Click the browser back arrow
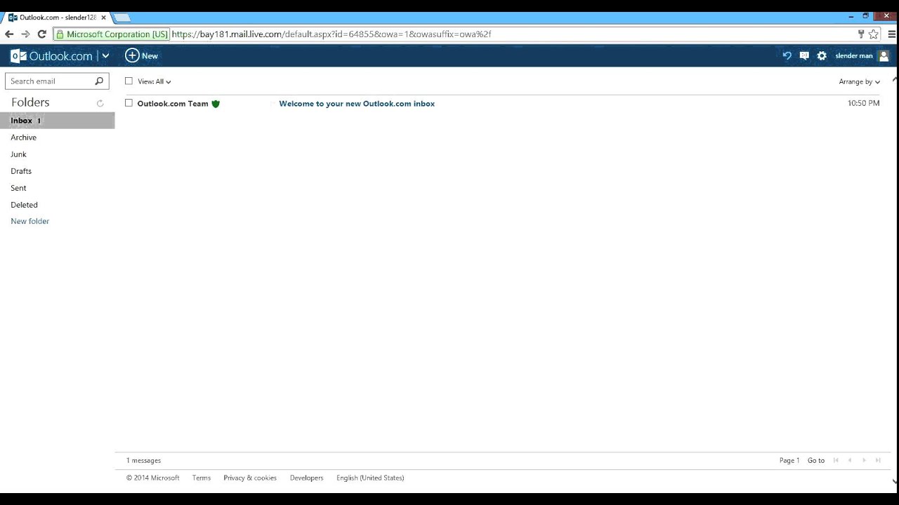This screenshot has width=899, height=505. (x=9, y=34)
